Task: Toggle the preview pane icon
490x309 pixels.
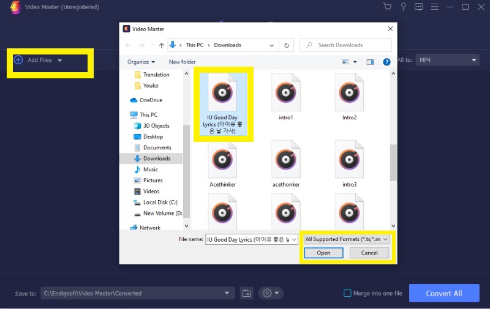Action: pos(371,62)
